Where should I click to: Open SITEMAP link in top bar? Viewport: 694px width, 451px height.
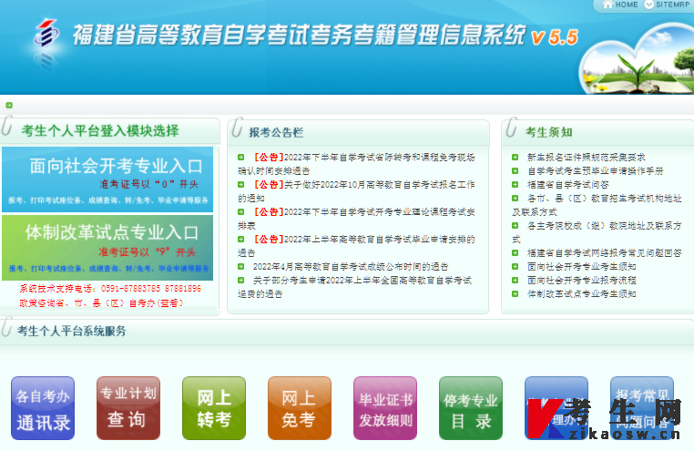click(672, 5)
